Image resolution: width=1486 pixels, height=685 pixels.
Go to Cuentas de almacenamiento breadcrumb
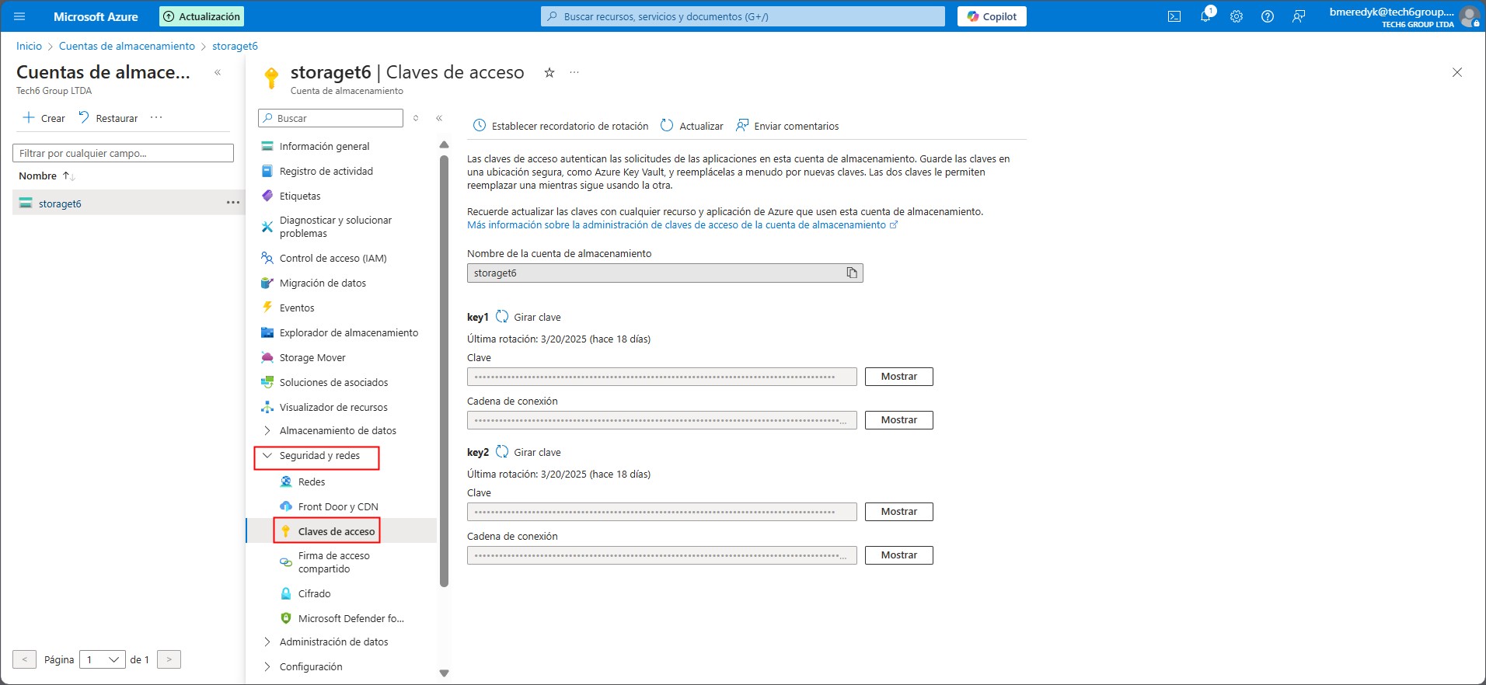pos(127,47)
